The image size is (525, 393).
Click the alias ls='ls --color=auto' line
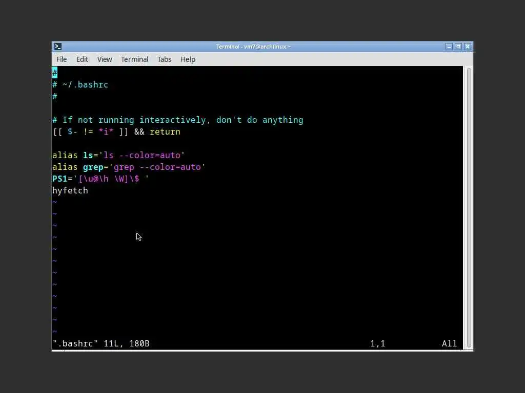[x=118, y=155]
